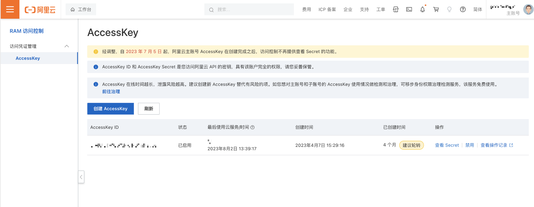The image size is (534, 207).
Task: Click the info icon beside AccessKey ID notice
Action: 96,67
